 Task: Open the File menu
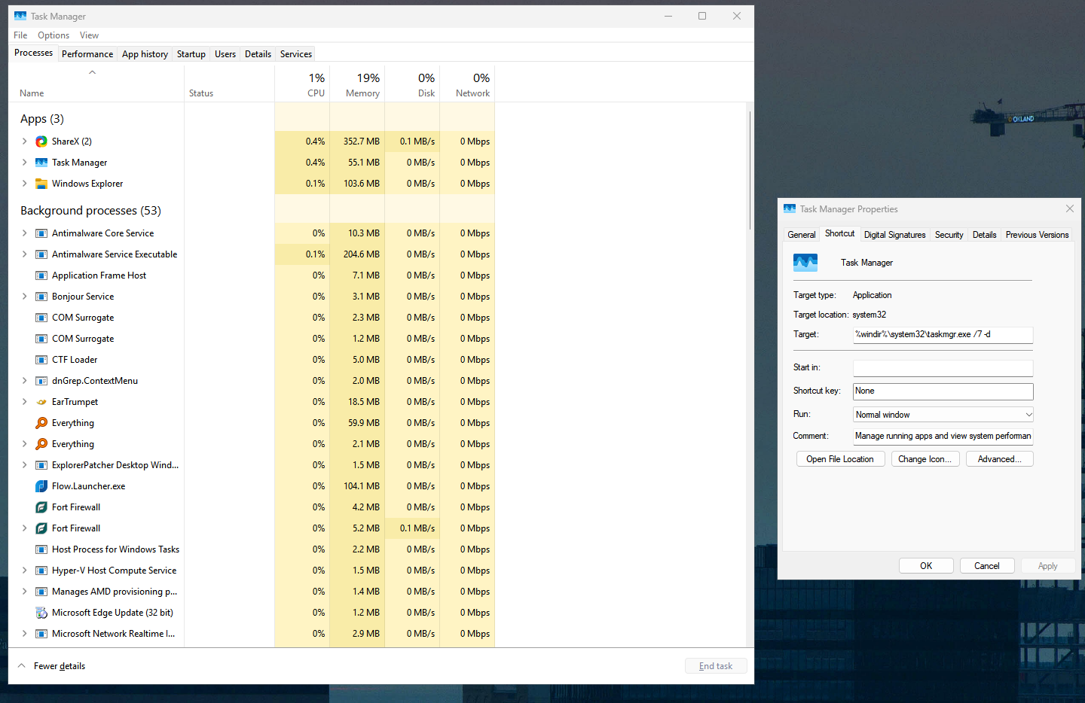(20, 35)
